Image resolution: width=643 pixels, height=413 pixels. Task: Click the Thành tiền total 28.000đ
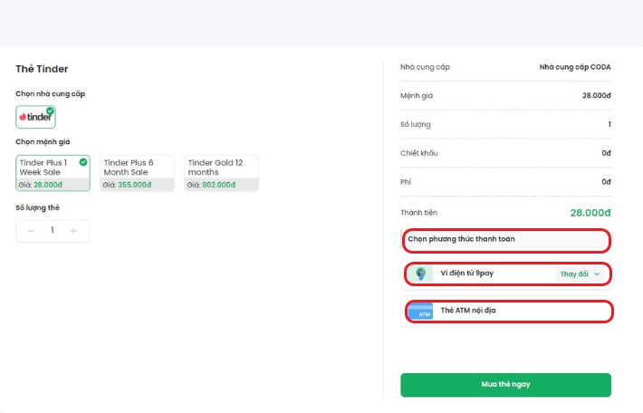click(x=590, y=213)
